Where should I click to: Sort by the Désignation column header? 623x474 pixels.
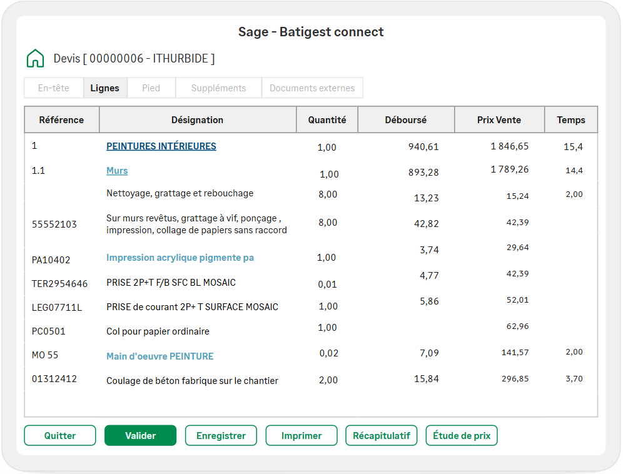point(197,120)
